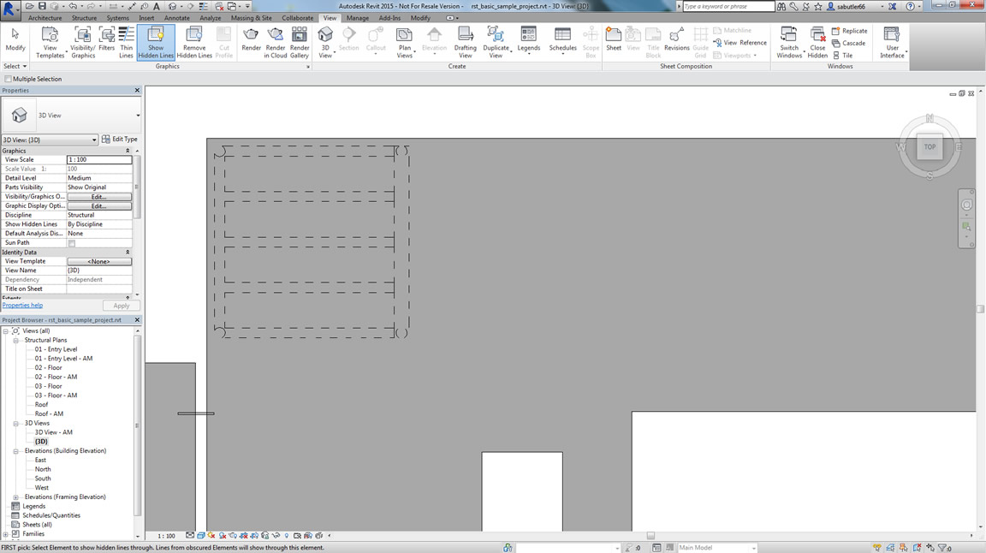Open the Render Gallery

pyautogui.click(x=299, y=42)
